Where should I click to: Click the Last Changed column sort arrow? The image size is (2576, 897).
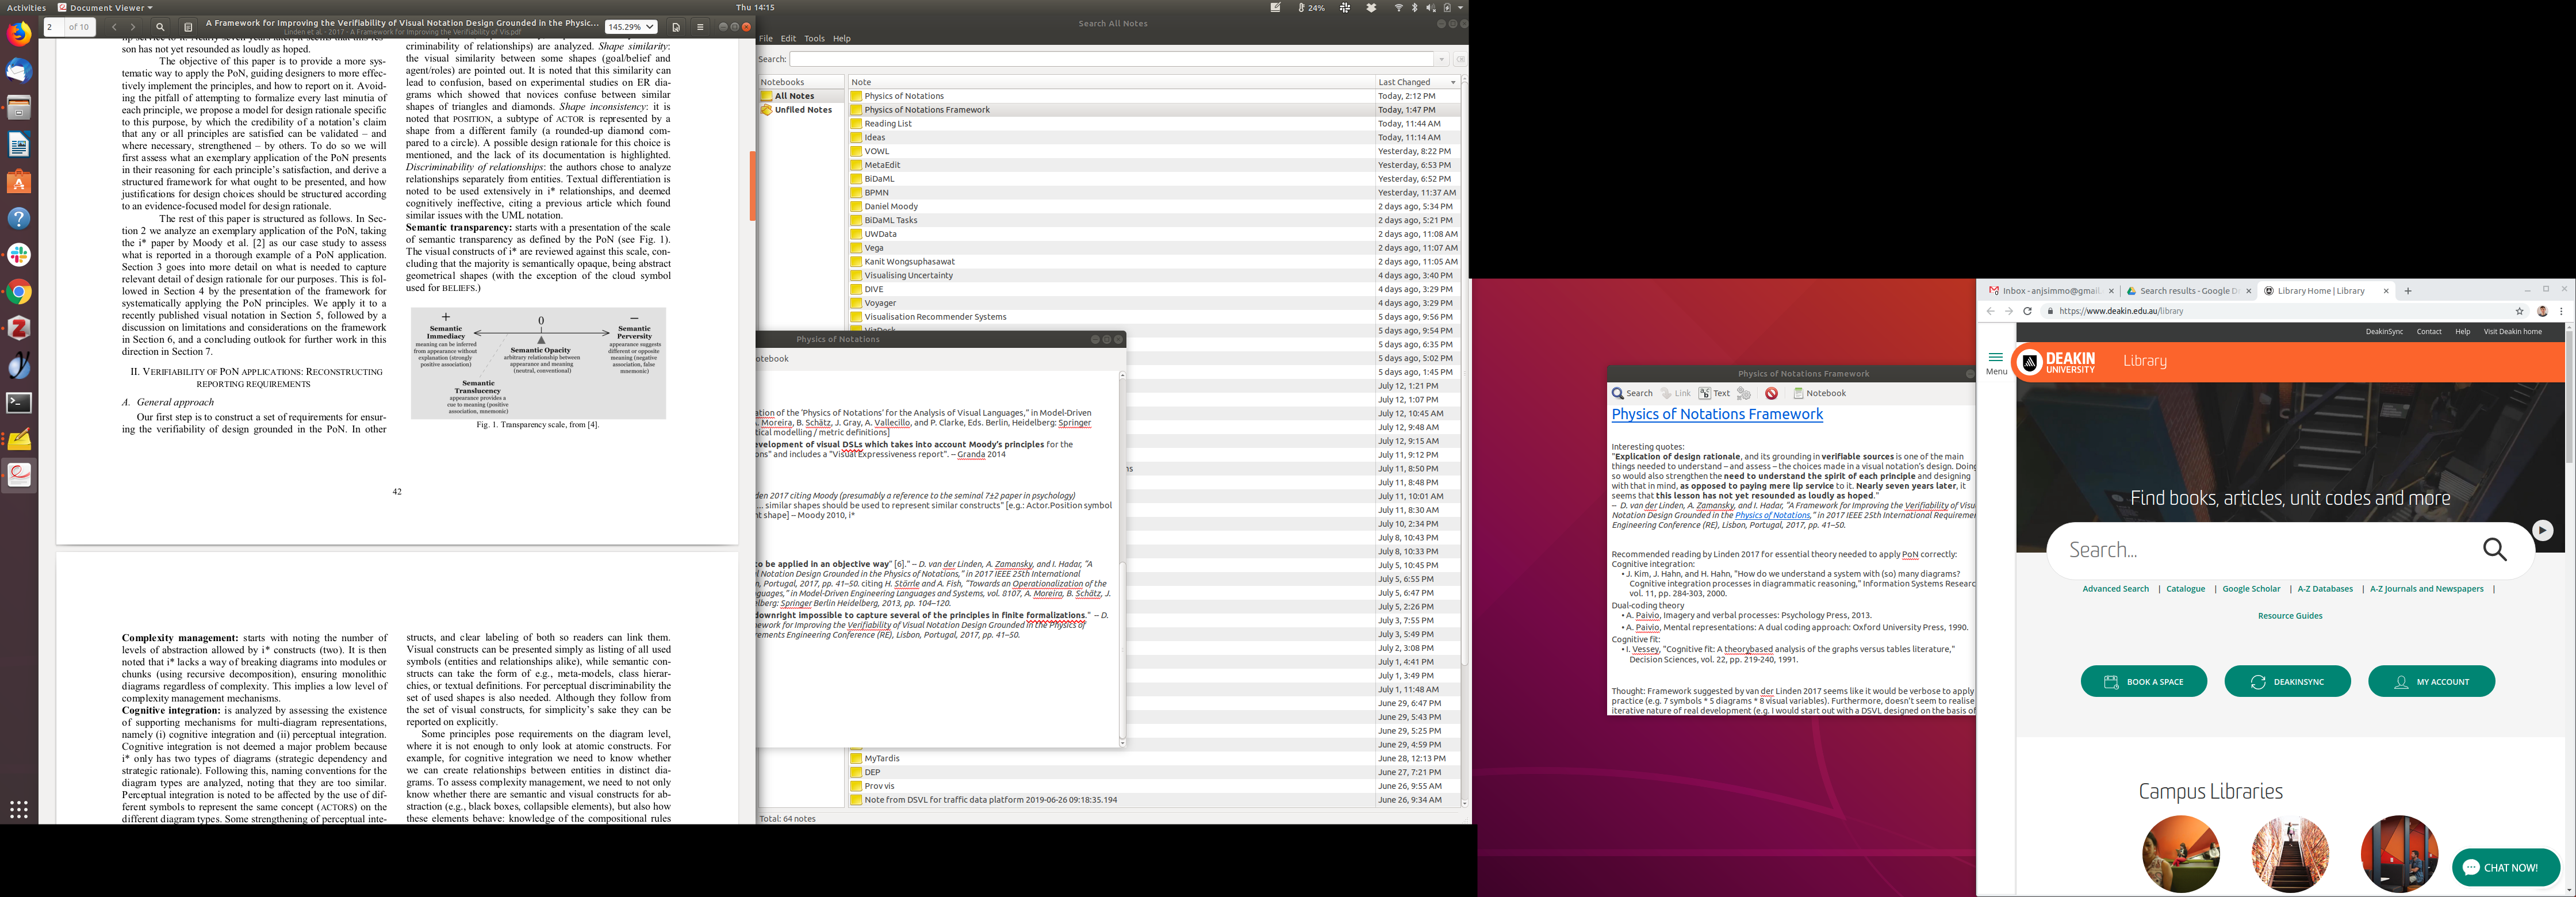pyautogui.click(x=1452, y=82)
